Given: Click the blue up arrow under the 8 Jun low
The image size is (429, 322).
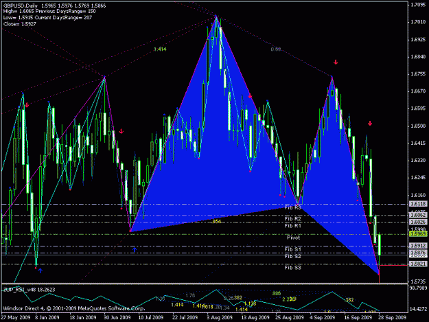Looking at the screenshot, I should click(40, 271).
